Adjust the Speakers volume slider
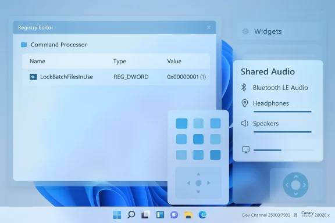 pos(283,132)
